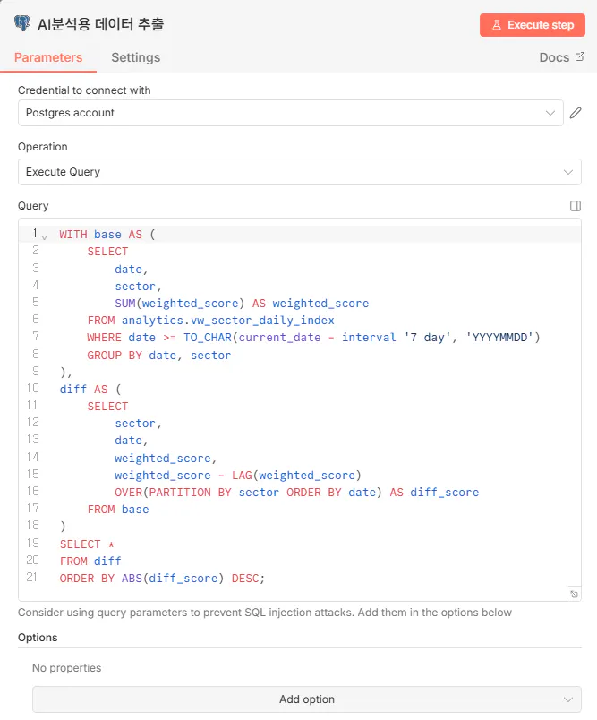Collapse the code fold arrow at line 1

pyautogui.click(x=45, y=236)
